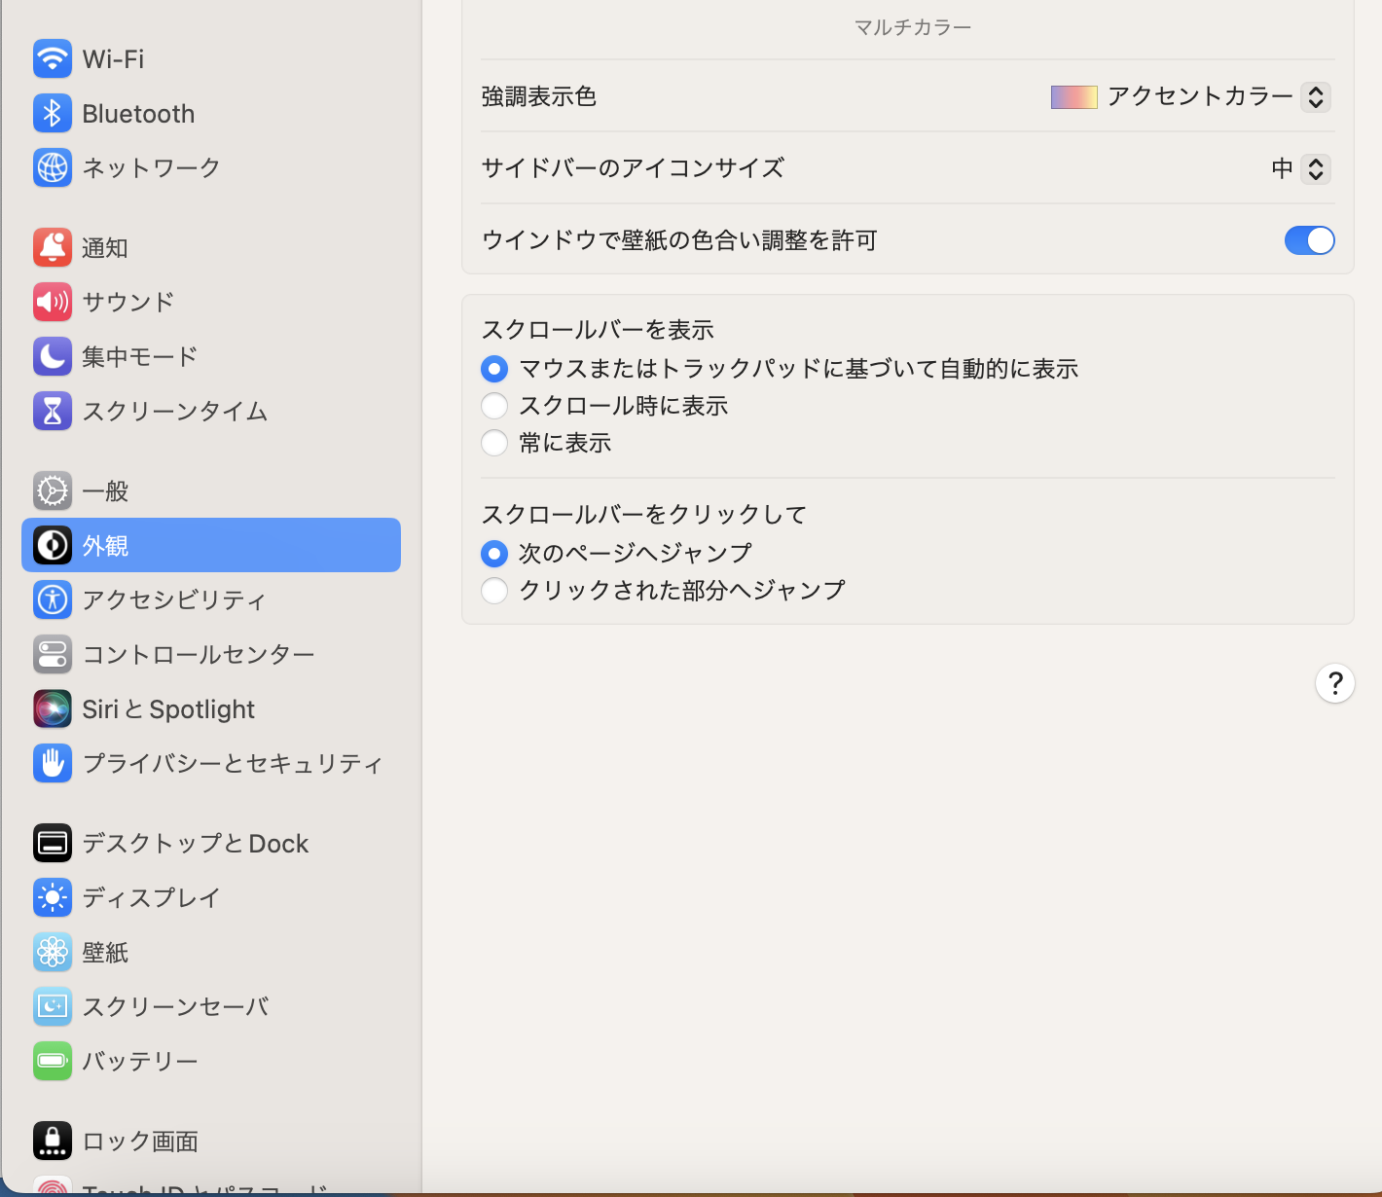Screen dimensions: 1382x1197
Task: Open ロック画面 settings
Action: tap(211, 1141)
